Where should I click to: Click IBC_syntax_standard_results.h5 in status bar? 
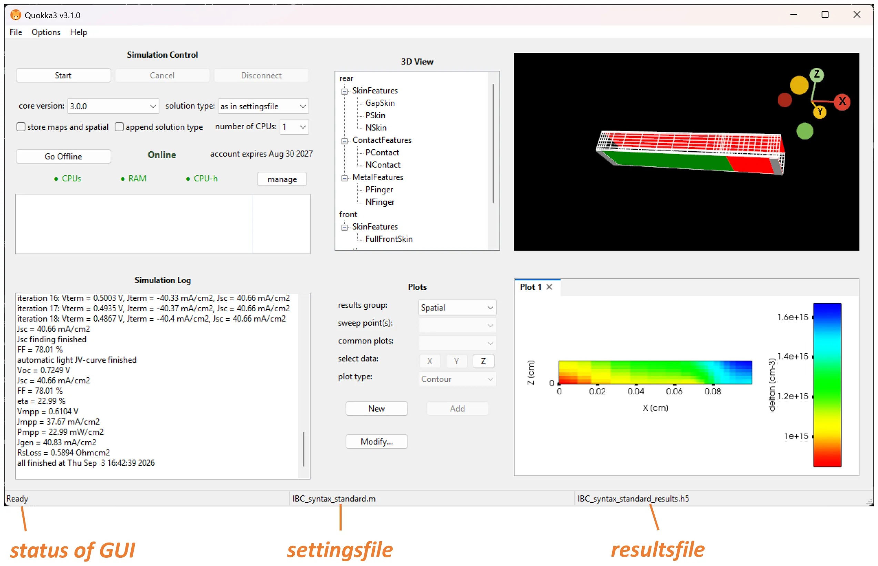tap(633, 499)
